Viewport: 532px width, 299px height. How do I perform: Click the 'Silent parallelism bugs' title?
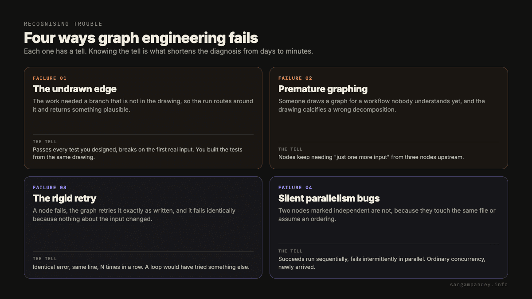329,198
